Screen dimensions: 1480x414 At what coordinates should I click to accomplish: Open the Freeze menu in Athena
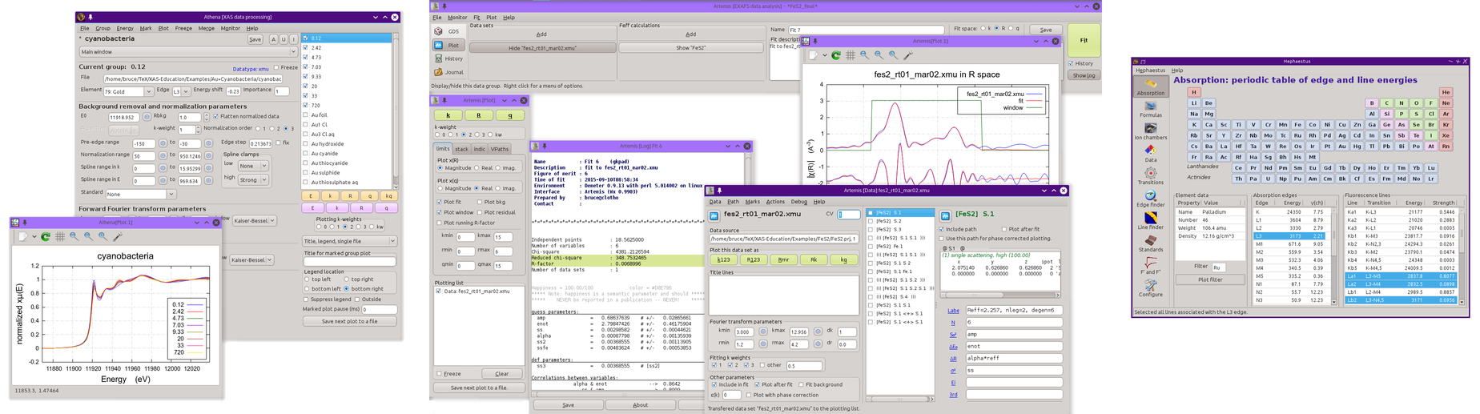click(183, 28)
